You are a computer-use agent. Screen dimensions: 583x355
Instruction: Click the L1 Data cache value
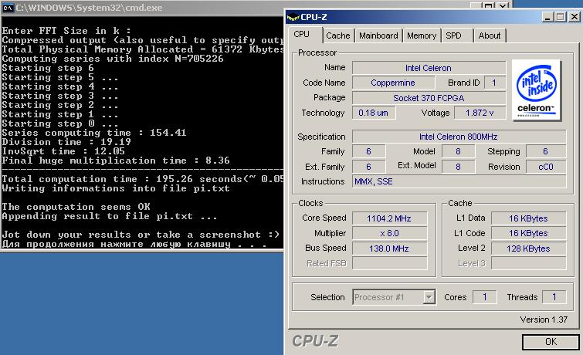528,218
